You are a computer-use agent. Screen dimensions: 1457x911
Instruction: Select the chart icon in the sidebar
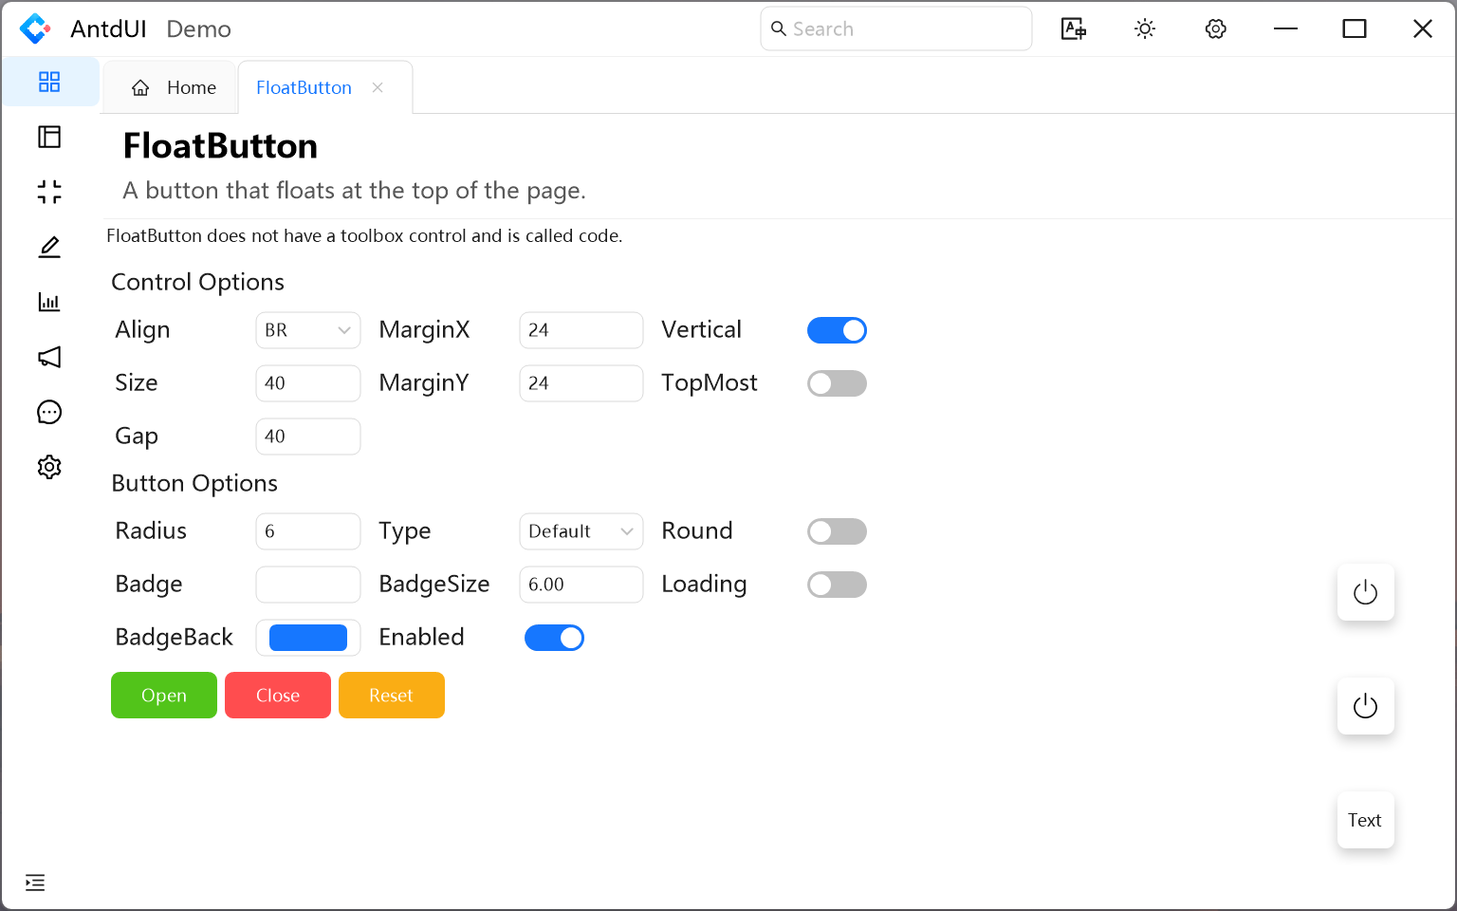click(49, 302)
